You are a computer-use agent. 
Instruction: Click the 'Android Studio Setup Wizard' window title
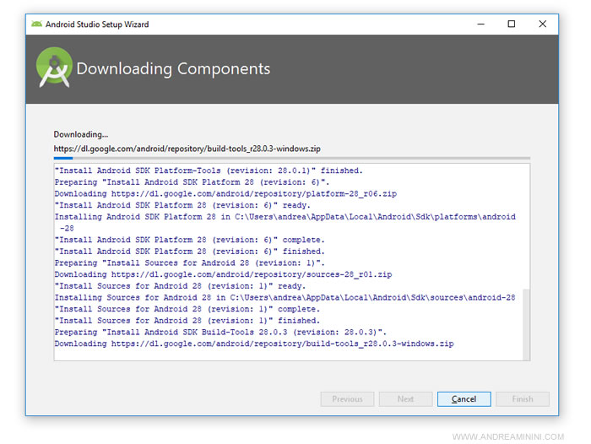97,24
